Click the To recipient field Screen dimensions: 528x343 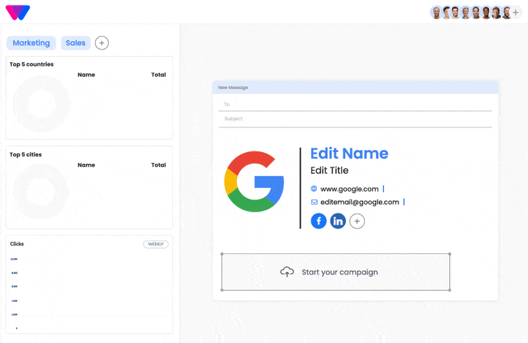click(x=355, y=104)
